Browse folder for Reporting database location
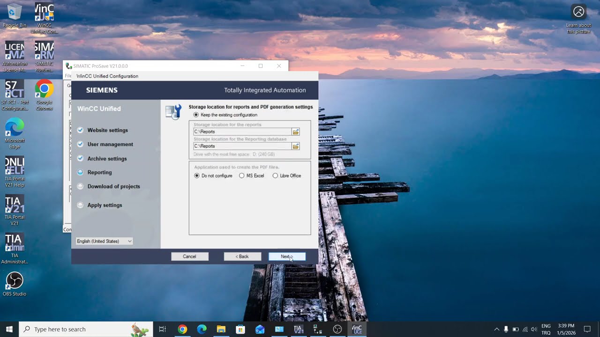This screenshot has height=337, width=600. (x=295, y=147)
